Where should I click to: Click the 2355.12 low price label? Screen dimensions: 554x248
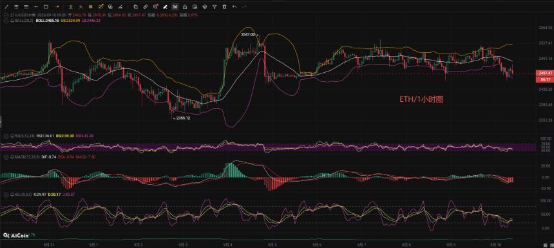click(183, 118)
